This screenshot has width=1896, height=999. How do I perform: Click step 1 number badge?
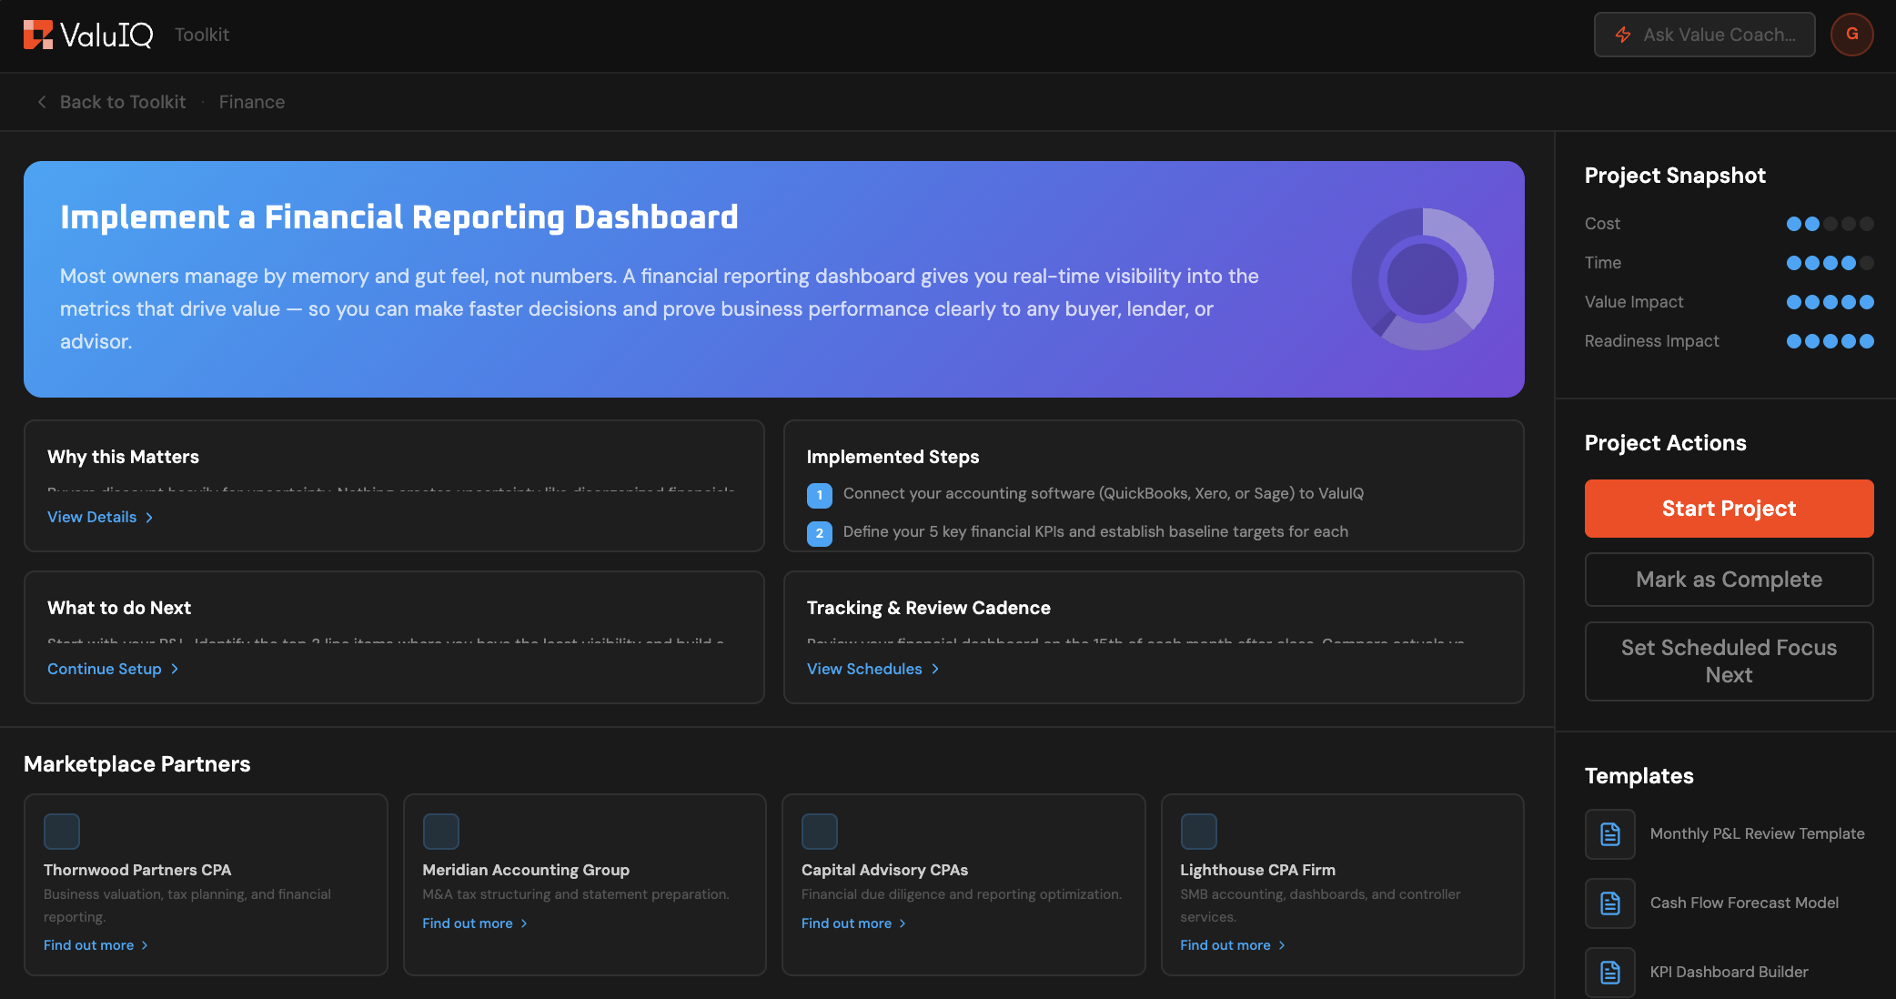tap(820, 495)
